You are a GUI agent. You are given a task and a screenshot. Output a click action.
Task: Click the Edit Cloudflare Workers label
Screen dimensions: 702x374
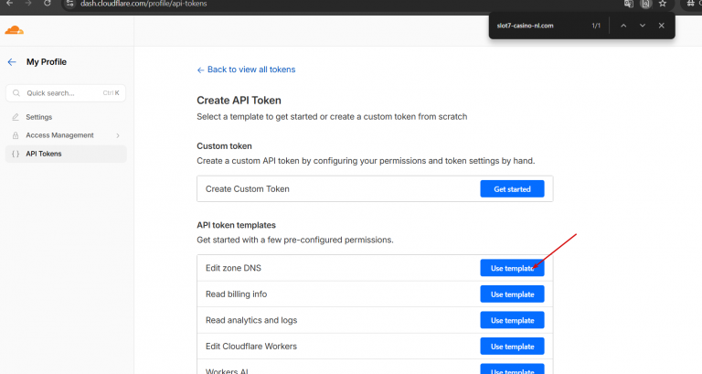(x=251, y=347)
